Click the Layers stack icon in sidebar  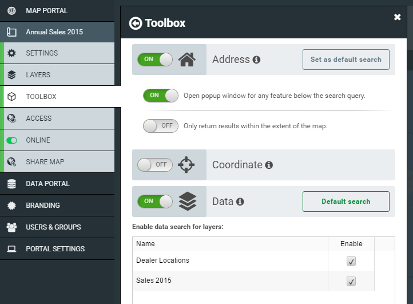(11, 75)
